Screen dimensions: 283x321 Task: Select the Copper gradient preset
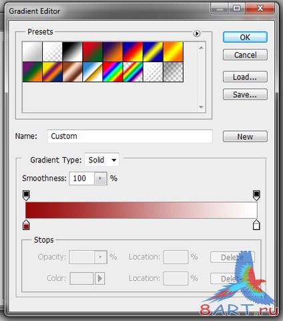pos(72,72)
